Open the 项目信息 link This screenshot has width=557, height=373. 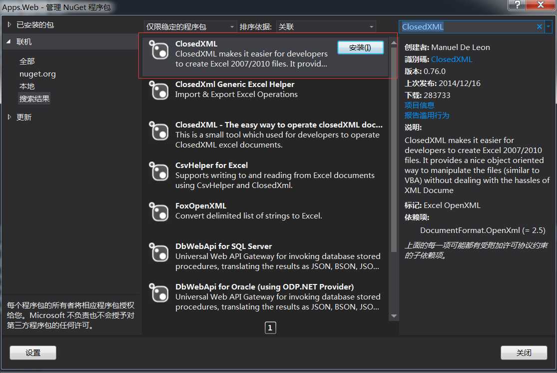pos(420,105)
